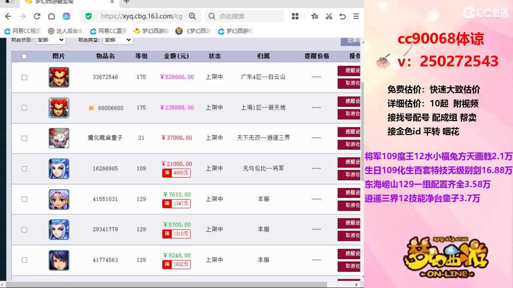
Task: Close the 梦幻西游藏宝阁 tab
Action: [112, 2]
